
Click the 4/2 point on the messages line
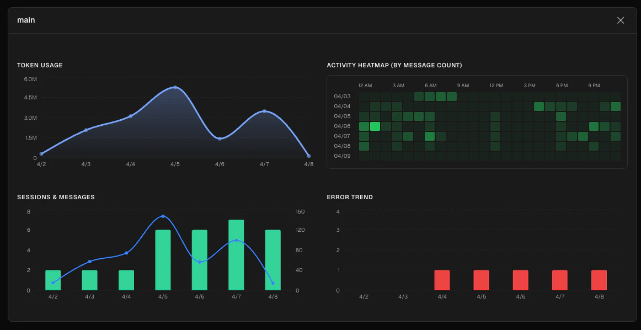coord(53,283)
